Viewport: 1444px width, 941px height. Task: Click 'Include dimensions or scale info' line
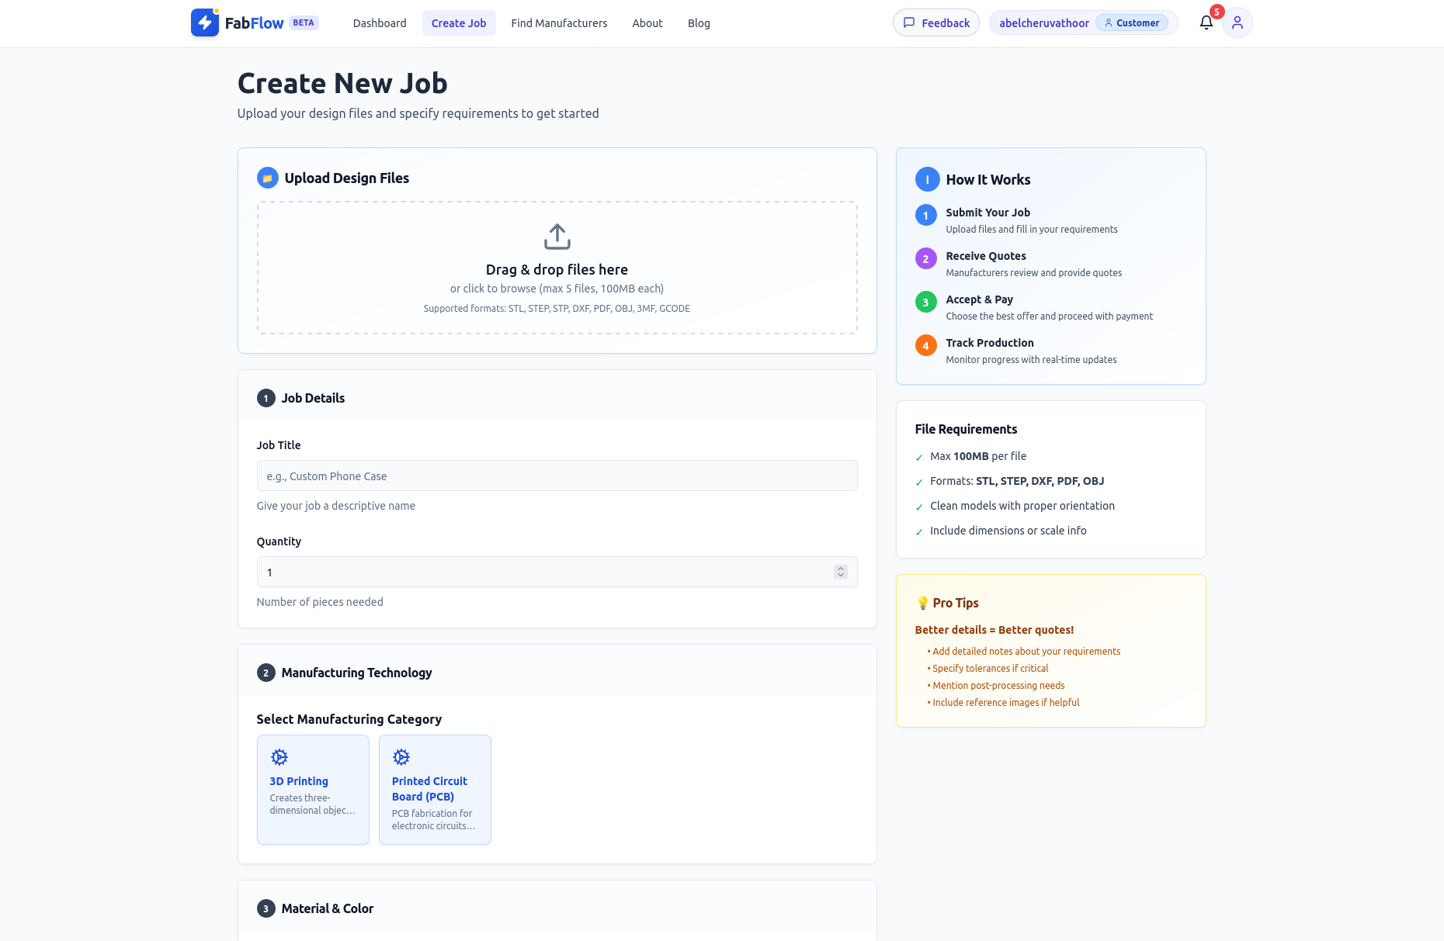pyautogui.click(x=1008, y=531)
